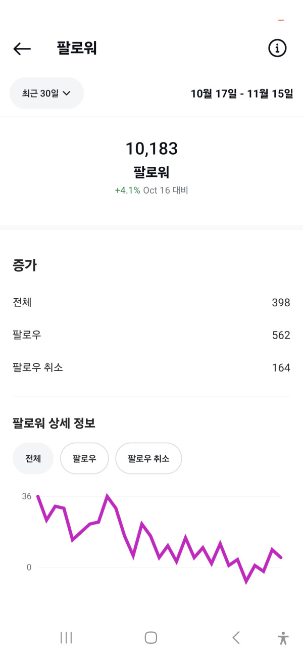Screen dimensions: 303x657
Task: Select the 전체 filter chip
Action: point(33,458)
